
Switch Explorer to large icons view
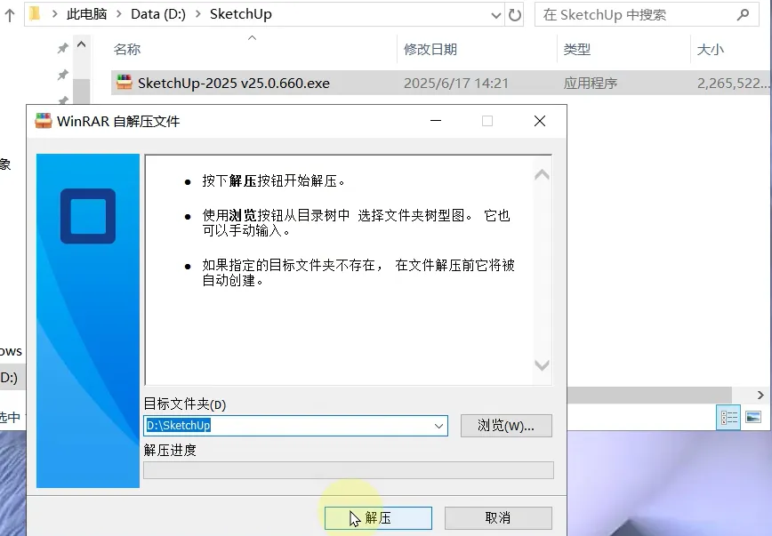point(753,418)
